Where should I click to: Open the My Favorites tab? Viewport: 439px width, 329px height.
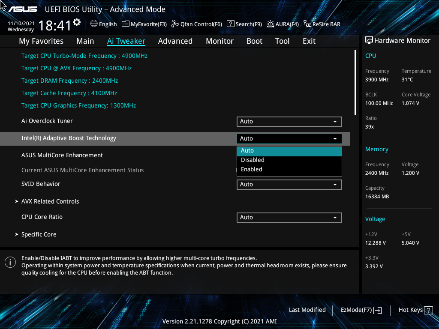tap(41, 41)
